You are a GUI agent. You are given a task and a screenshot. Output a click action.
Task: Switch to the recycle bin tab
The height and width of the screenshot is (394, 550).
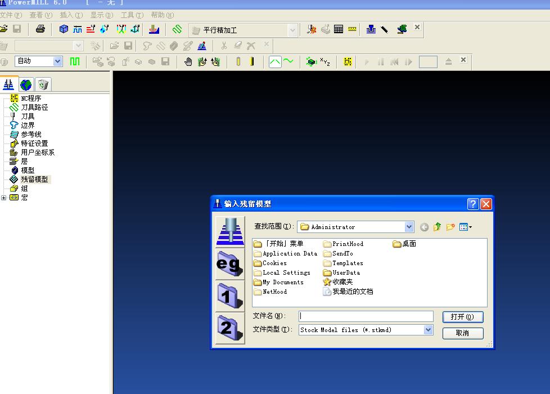pyautogui.click(x=43, y=84)
